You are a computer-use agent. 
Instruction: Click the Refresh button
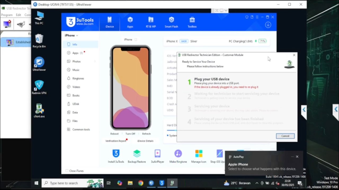pos(146,134)
